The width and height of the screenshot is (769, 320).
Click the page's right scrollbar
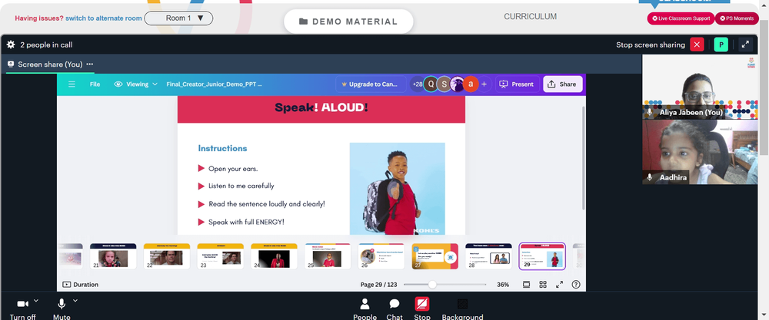(765, 88)
